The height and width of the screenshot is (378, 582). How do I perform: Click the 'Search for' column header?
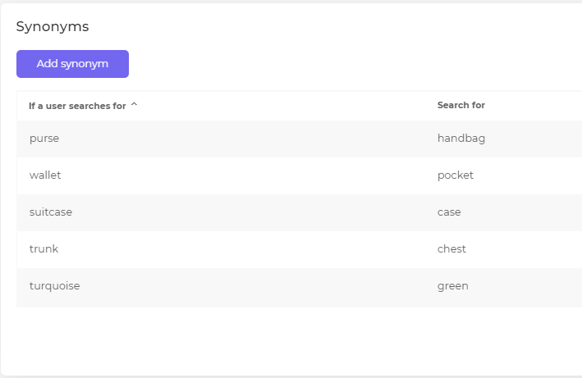[461, 106]
